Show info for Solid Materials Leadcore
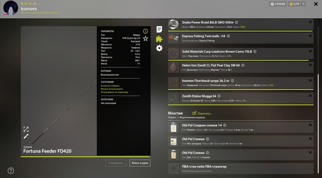 click(x=255, y=51)
